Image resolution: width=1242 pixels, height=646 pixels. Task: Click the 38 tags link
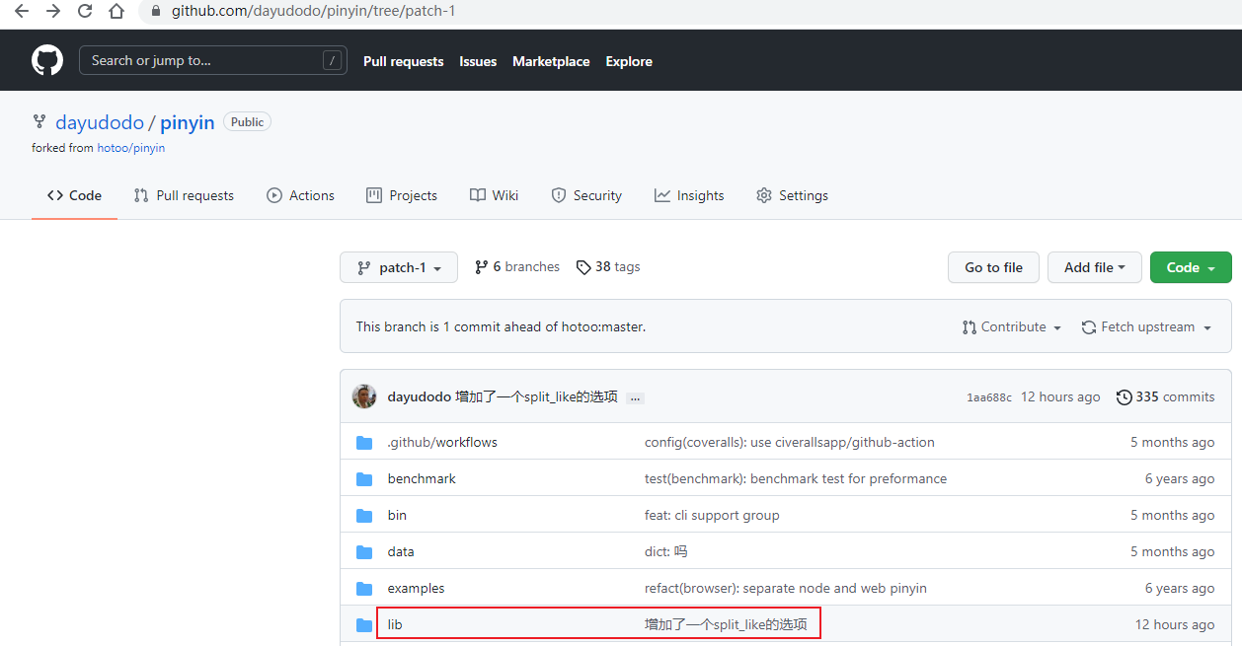(608, 267)
